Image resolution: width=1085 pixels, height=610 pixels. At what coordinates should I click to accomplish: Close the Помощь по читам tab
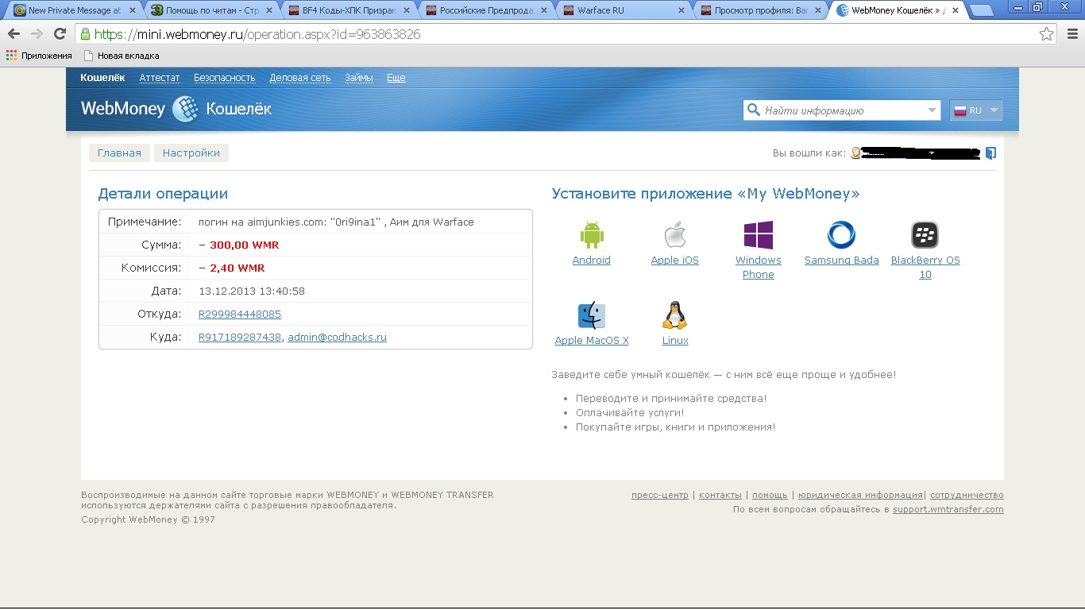(269, 10)
